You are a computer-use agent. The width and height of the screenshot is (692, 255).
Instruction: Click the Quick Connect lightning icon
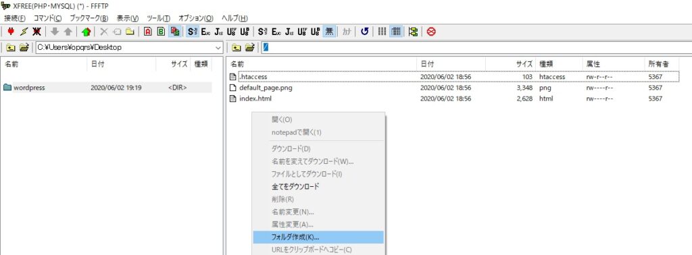pyautogui.click(x=24, y=32)
